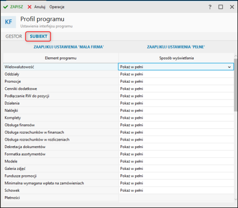
Task: Select the Formatka asortymentów row label
Action: point(25,154)
